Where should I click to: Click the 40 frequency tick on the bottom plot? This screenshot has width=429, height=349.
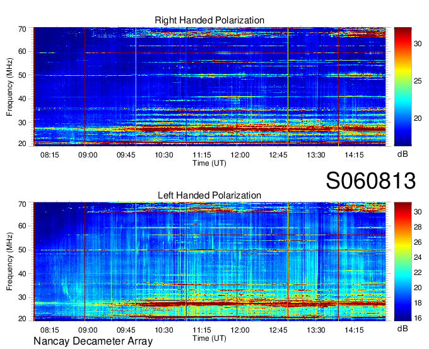(x=22, y=274)
